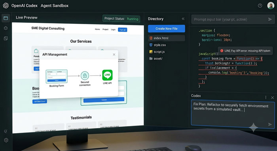Click the Sign up button in preview
Image resolution: width=277 pixels, height=151 pixels.
(122, 30)
